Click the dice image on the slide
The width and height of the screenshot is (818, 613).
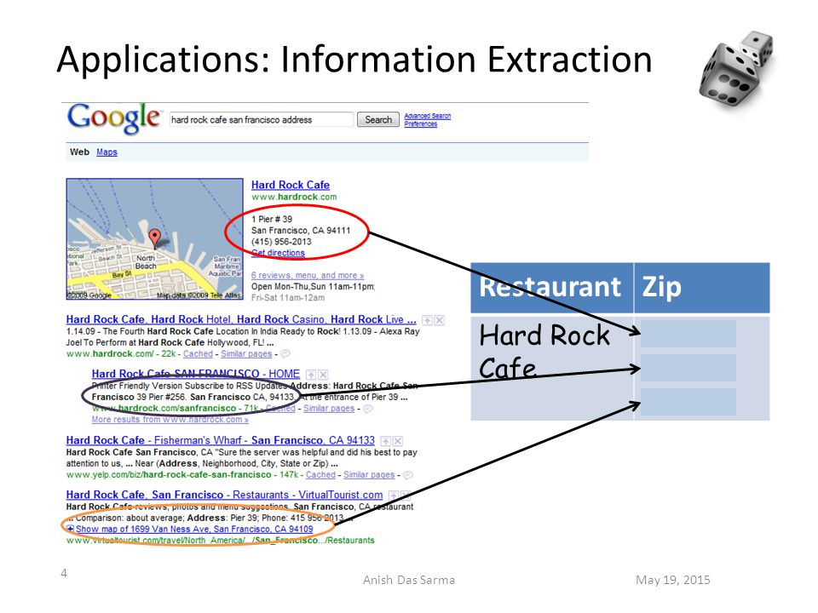tap(735, 69)
